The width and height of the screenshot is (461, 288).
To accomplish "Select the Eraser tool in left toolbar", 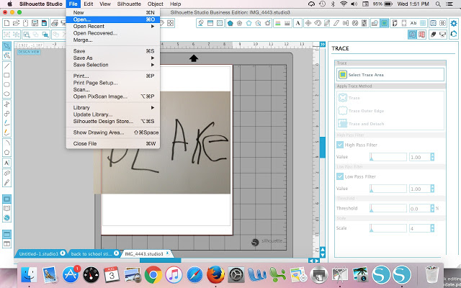I will (6, 173).
